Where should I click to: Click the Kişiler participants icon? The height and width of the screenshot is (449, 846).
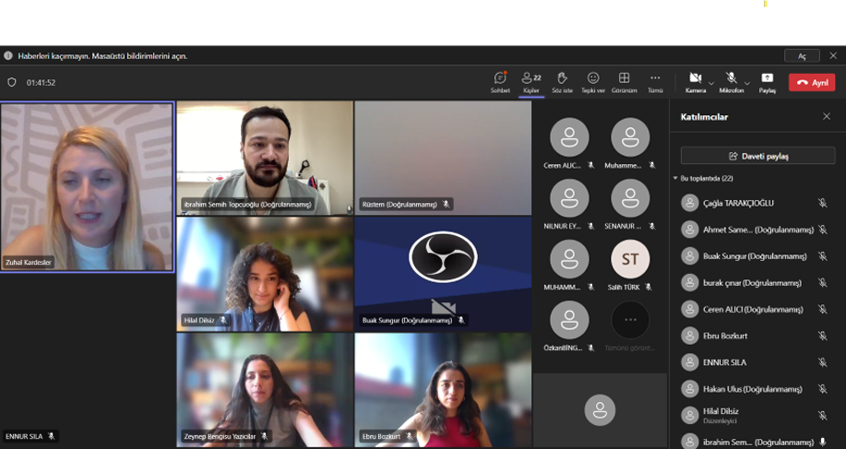[x=530, y=81]
